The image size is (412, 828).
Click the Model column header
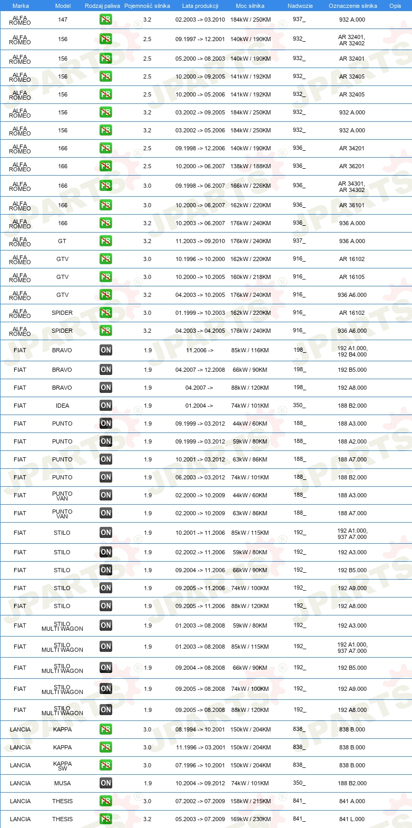[x=63, y=6]
